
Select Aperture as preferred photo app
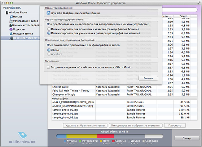point(49,54)
